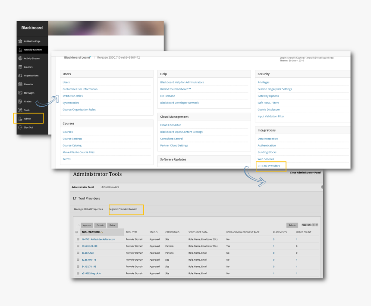Screen dimensions: 371x306
Task: Open the Tools wrench icon
Action: coord(20,110)
